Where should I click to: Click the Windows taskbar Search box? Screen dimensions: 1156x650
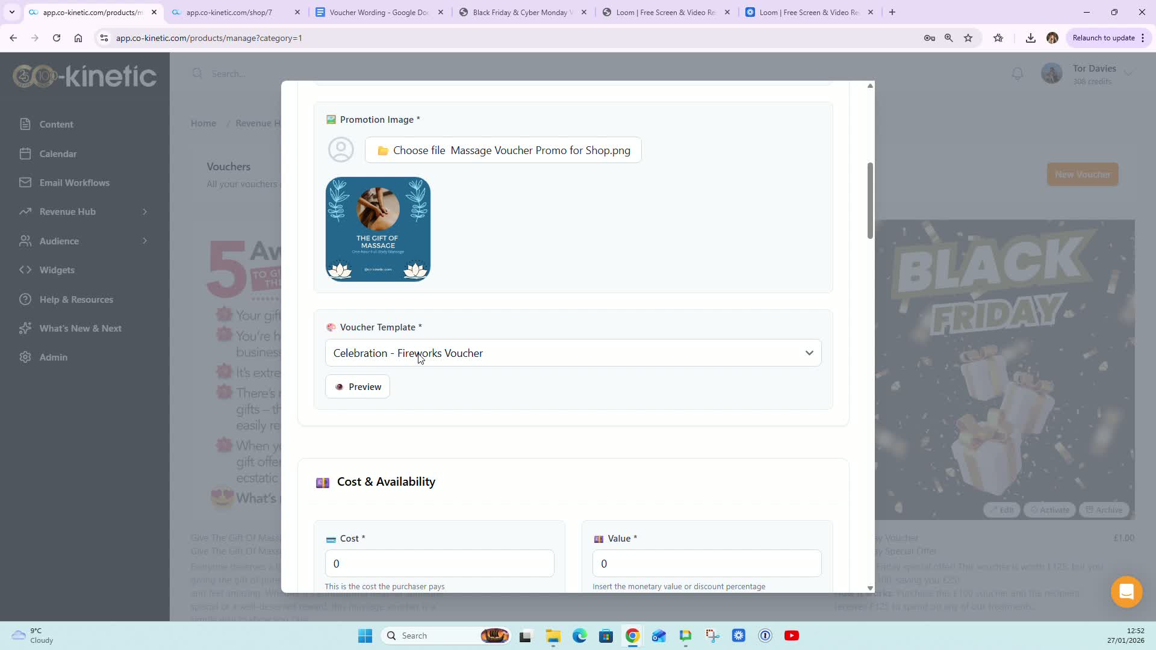click(447, 636)
